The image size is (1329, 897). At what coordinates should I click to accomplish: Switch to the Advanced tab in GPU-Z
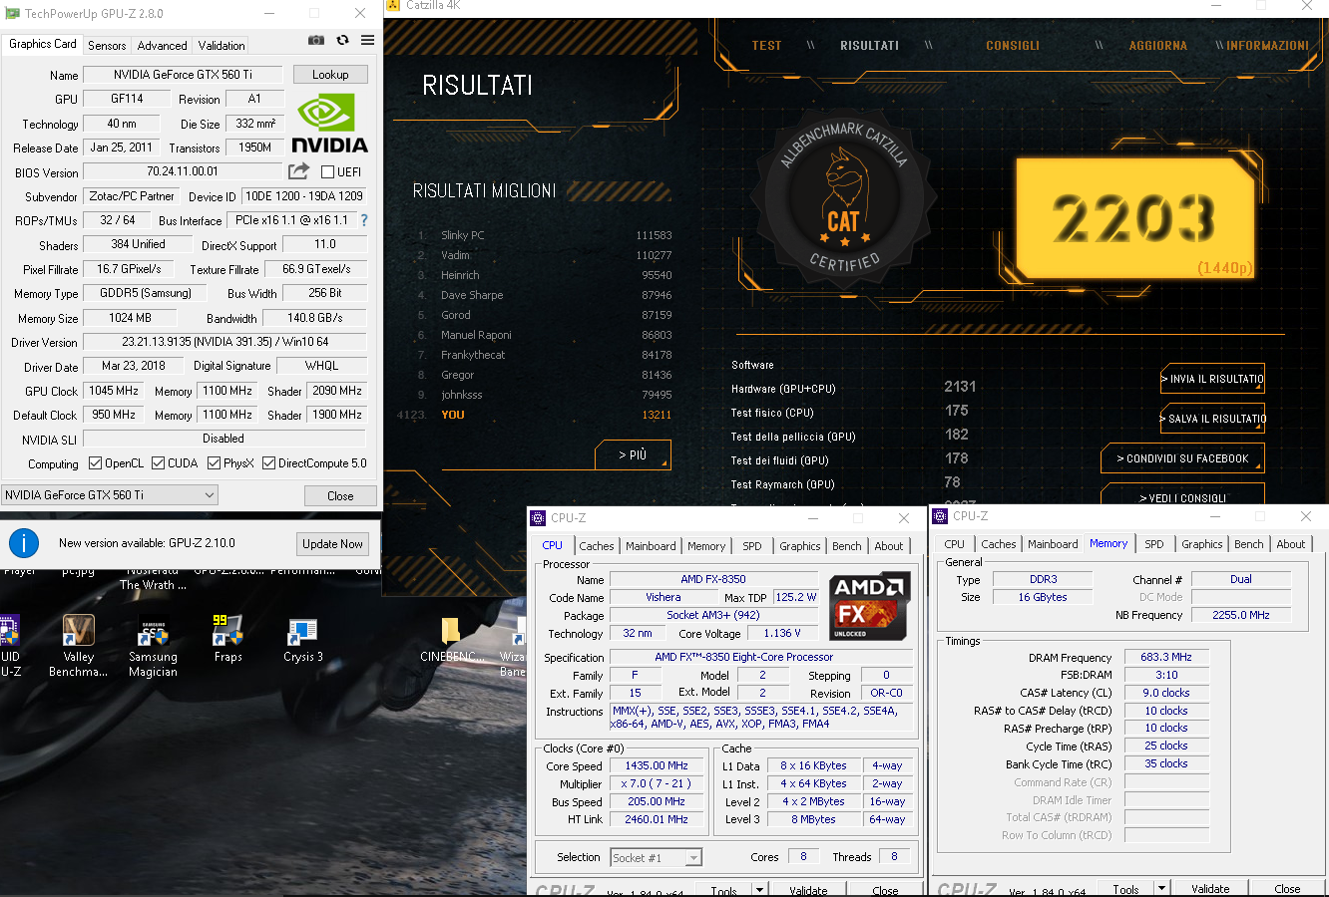[x=162, y=46]
